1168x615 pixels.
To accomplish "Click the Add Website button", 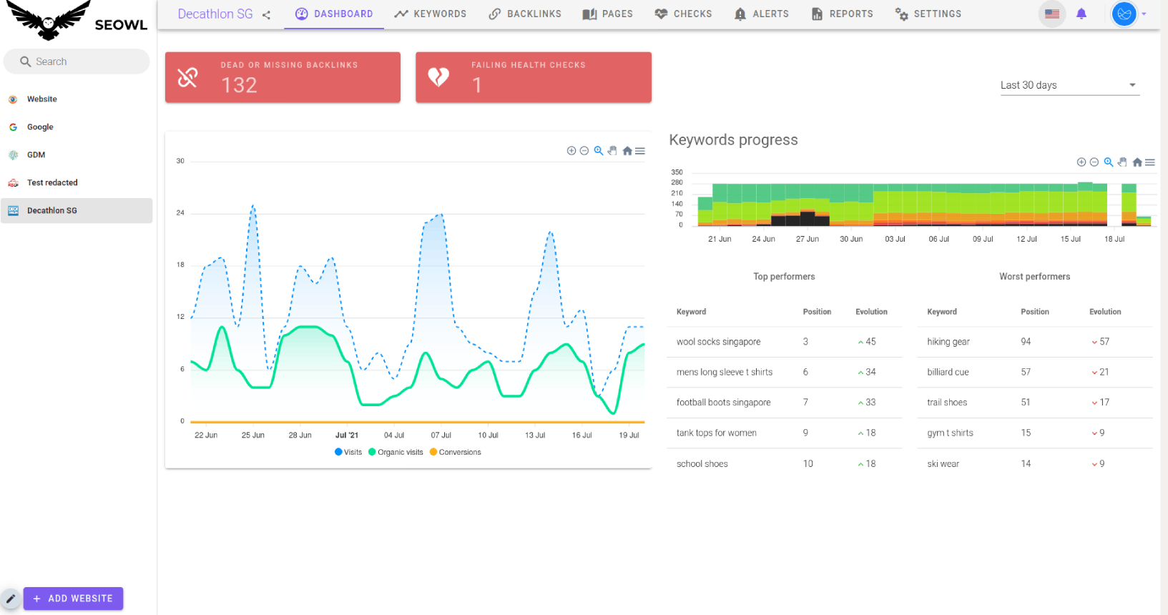I will (x=73, y=599).
